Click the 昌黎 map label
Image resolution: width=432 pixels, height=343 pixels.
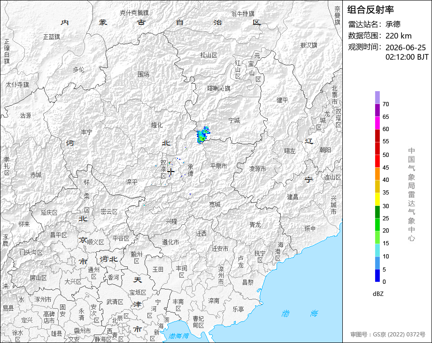(x=247, y=282)
